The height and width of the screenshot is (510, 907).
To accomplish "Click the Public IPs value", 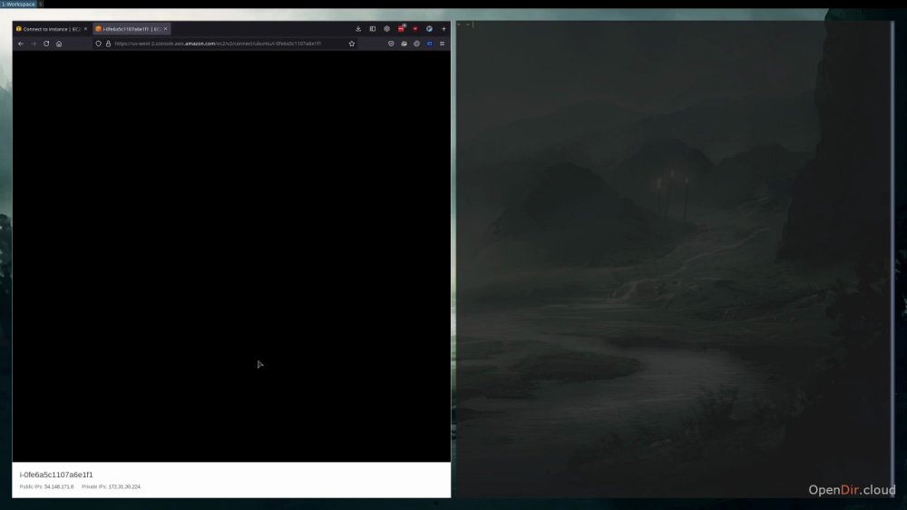I will (59, 486).
